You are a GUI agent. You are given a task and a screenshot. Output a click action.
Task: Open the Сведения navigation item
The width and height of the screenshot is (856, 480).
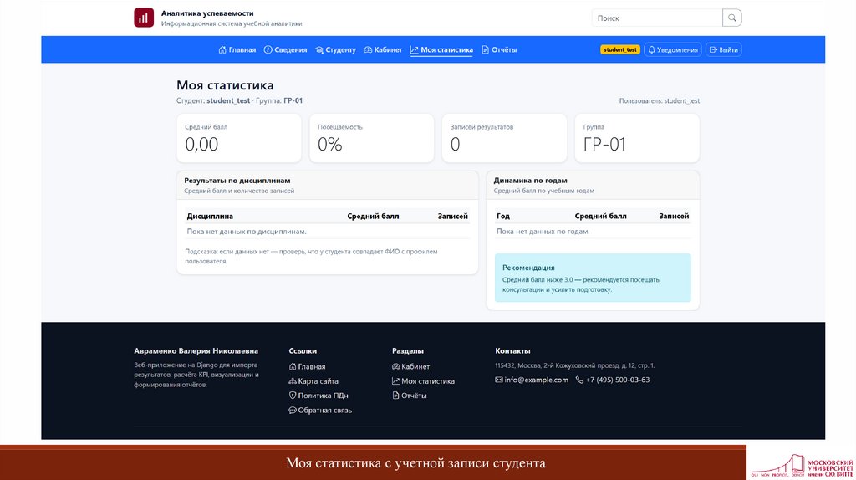coord(286,49)
